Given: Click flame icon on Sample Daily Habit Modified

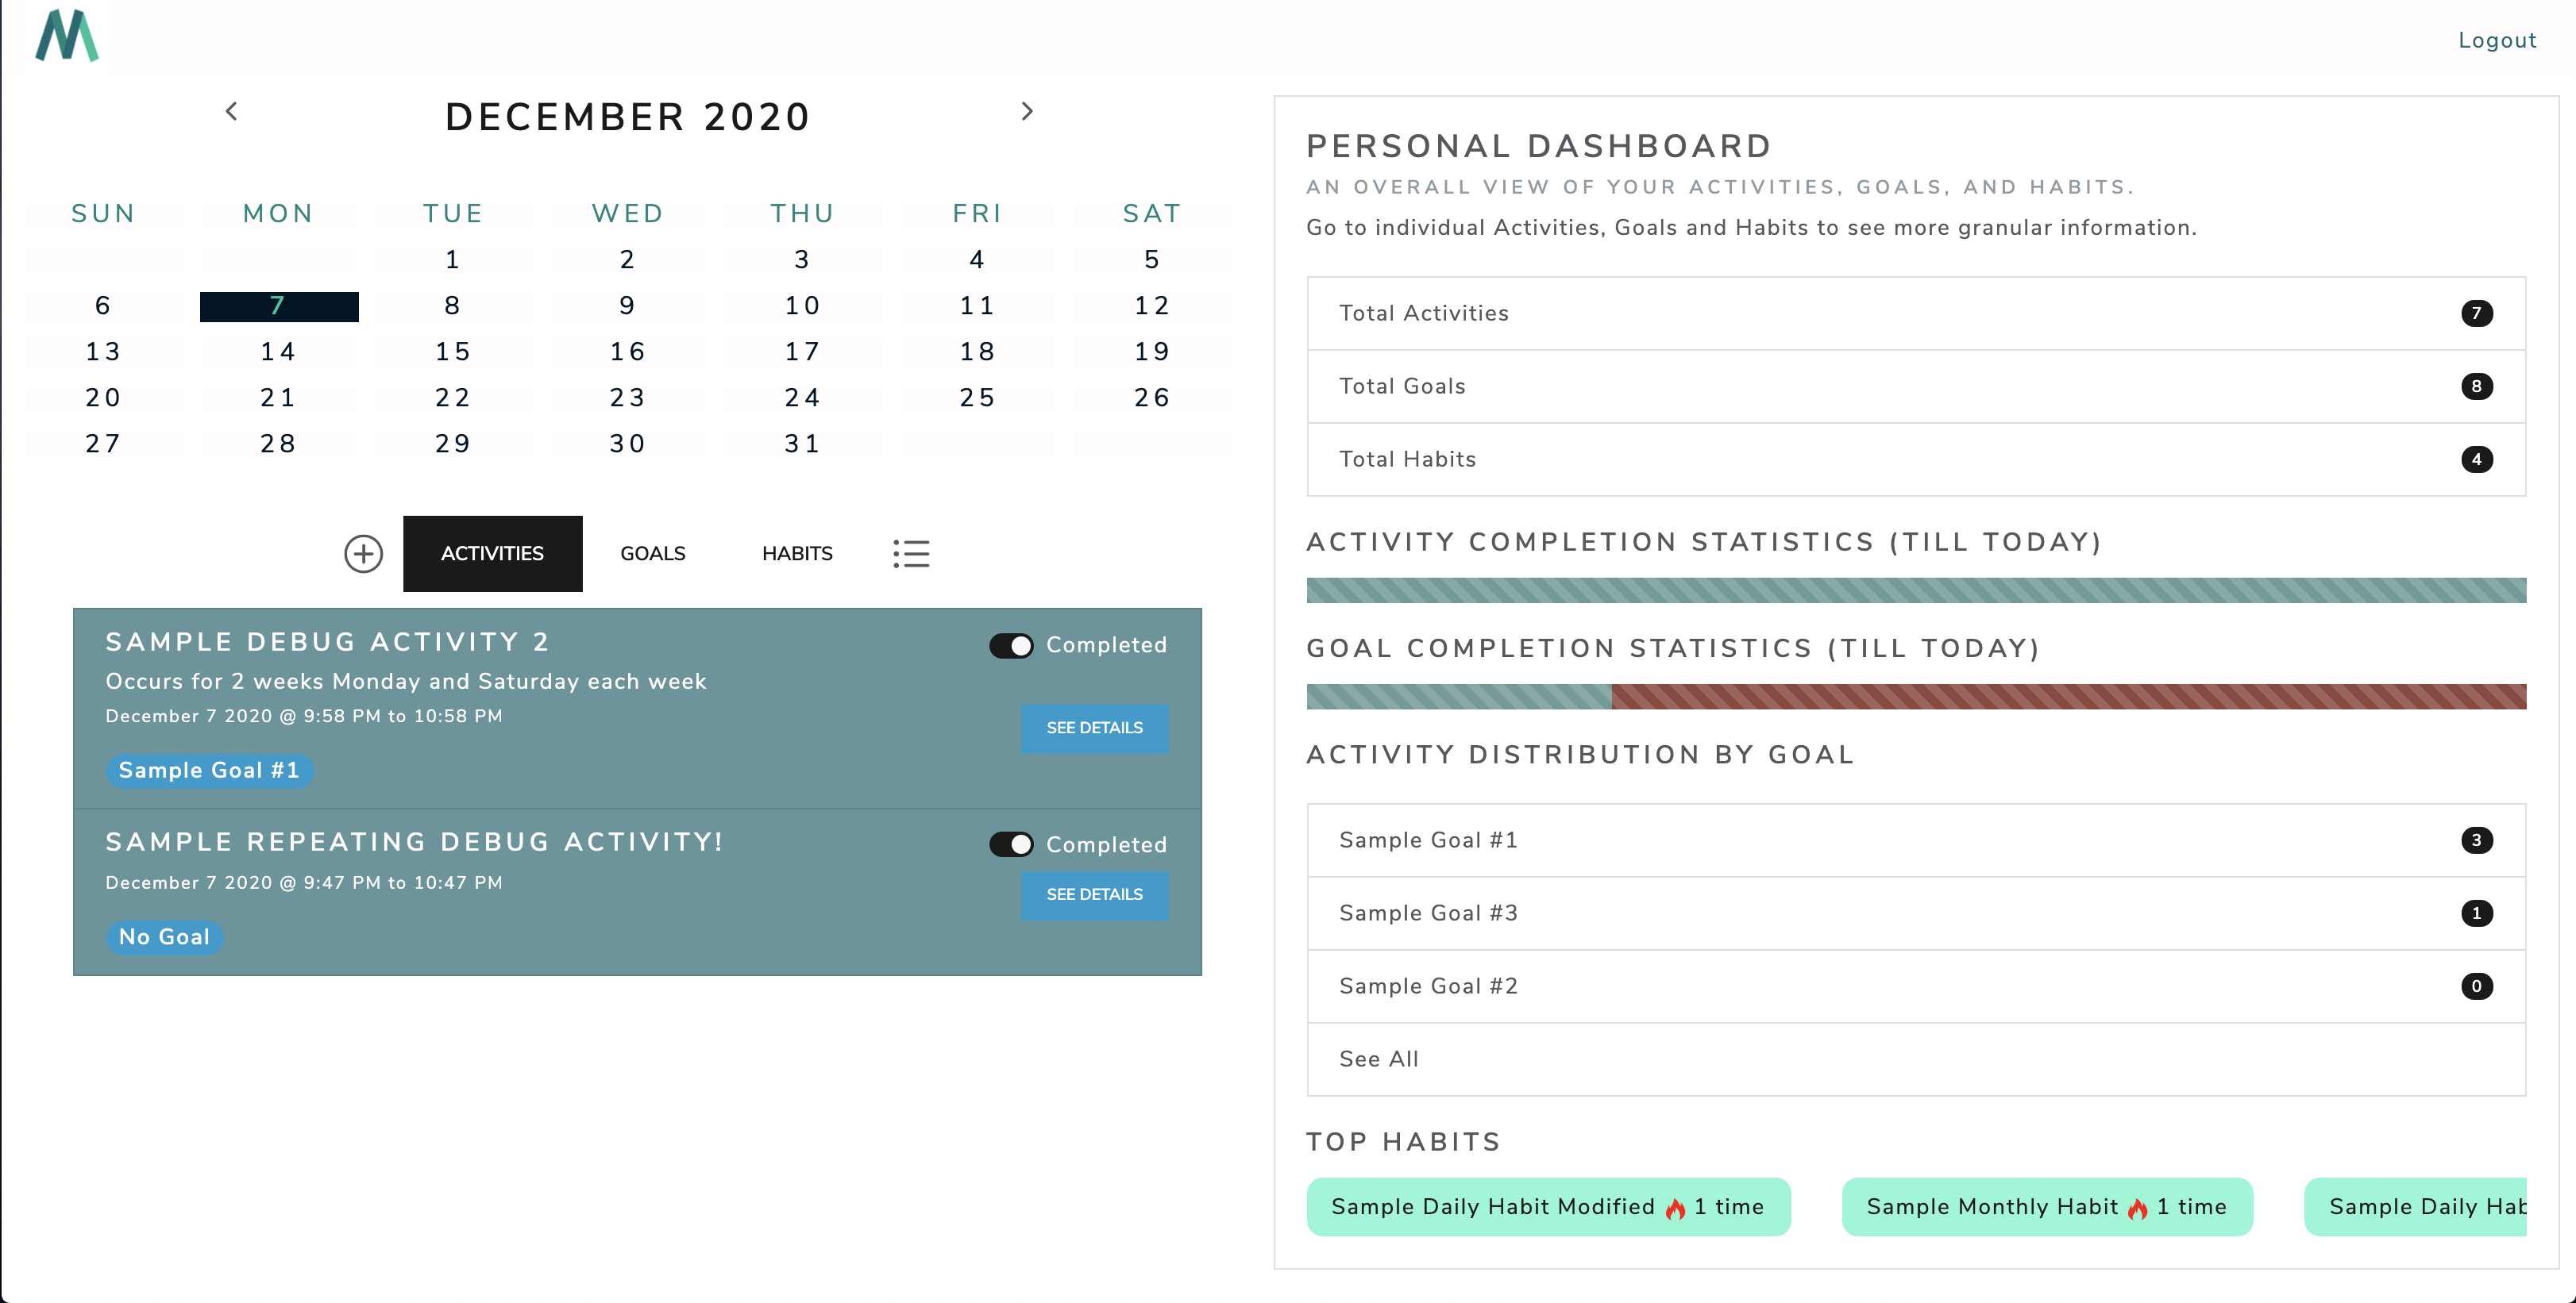Looking at the screenshot, I should tap(1675, 1208).
